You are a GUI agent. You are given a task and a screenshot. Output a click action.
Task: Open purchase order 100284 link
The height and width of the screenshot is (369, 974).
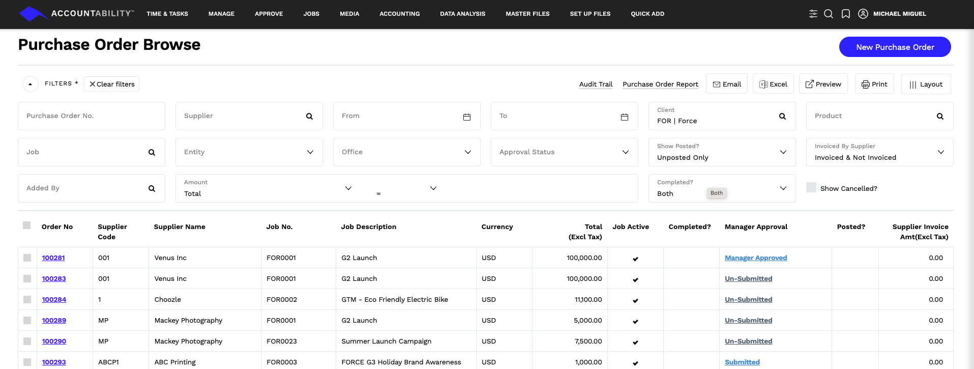tap(54, 300)
